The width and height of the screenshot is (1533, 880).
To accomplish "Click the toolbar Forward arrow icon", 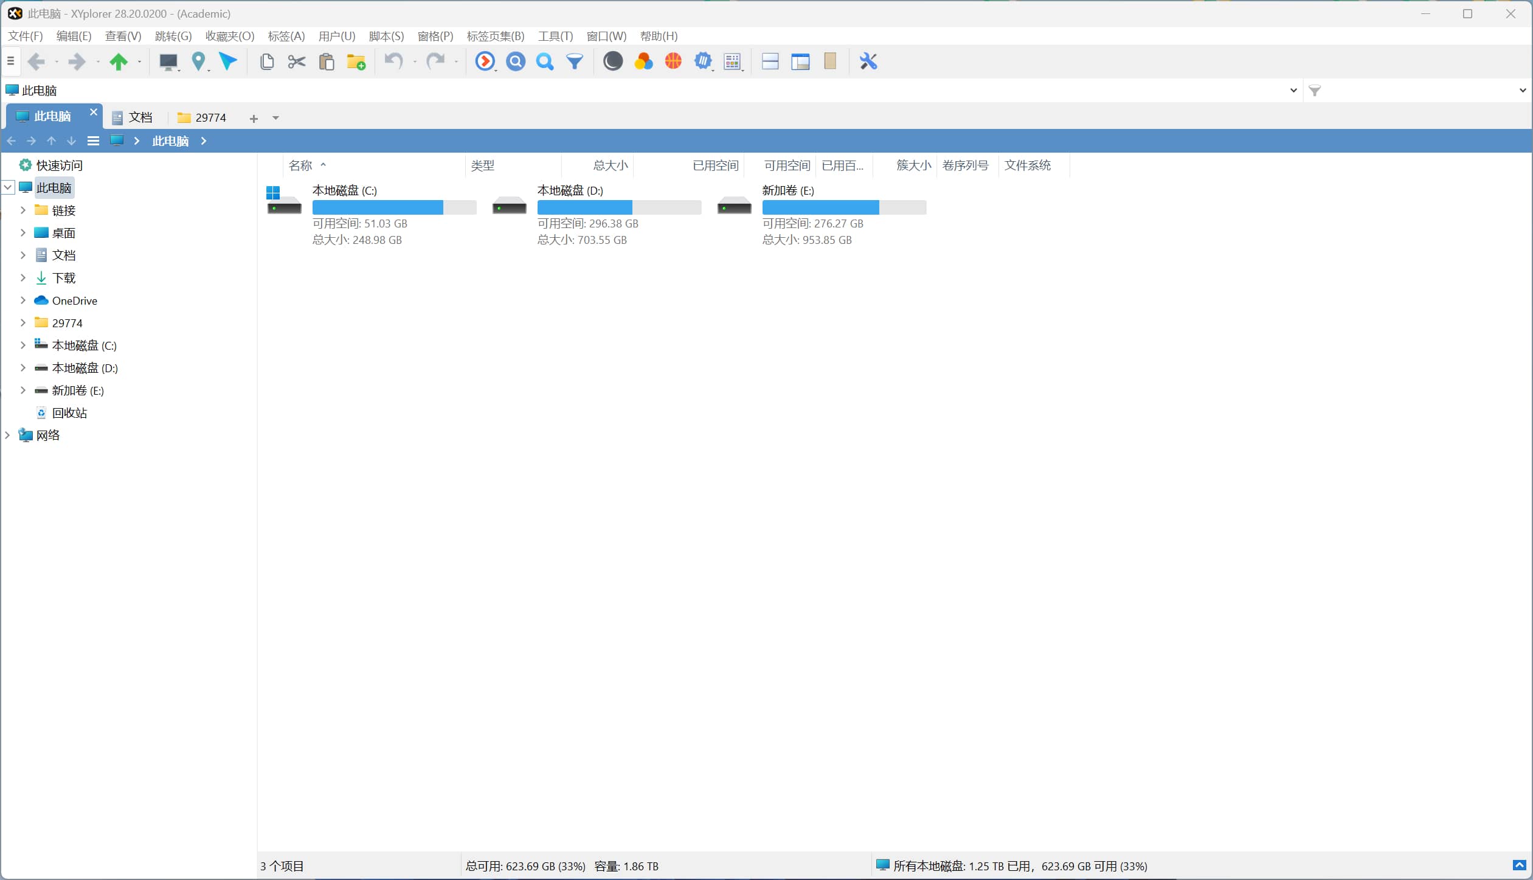I will 77,61.
